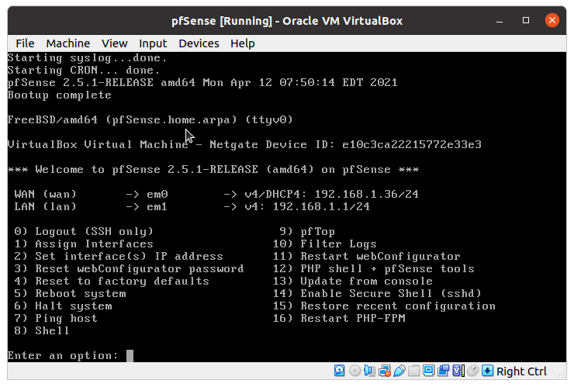Open the Input menu
Screen dimensions: 574x387
tap(153, 43)
